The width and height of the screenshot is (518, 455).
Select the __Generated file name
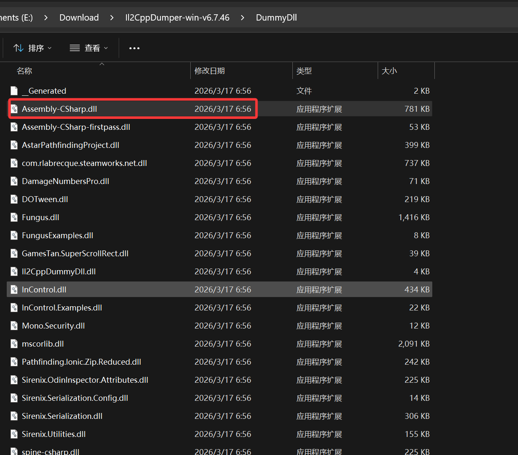point(44,91)
